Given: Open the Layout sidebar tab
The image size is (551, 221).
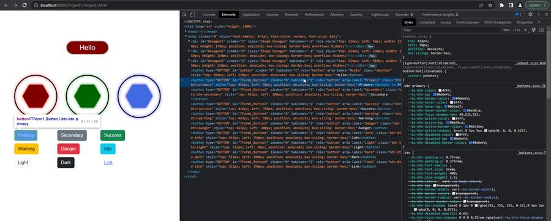Looking at the screenshot, I should click(x=445, y=22).
